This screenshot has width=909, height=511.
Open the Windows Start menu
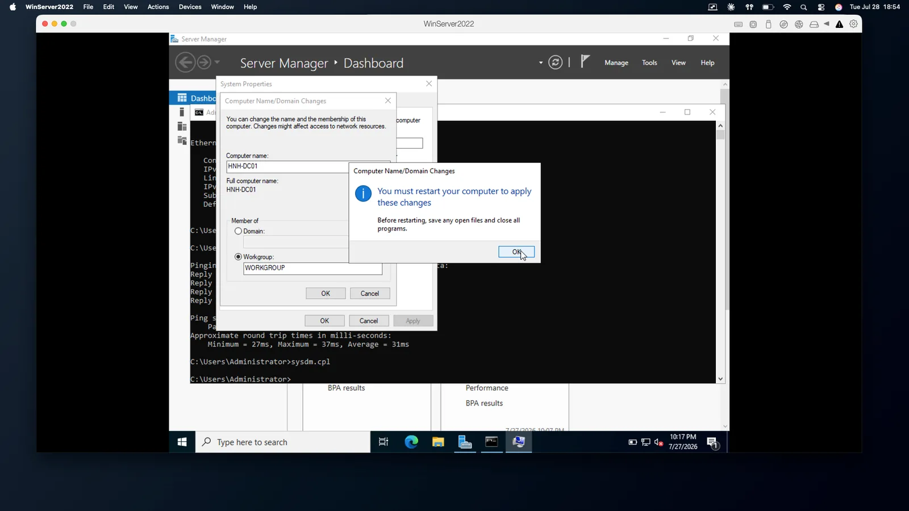coord(182,442)
